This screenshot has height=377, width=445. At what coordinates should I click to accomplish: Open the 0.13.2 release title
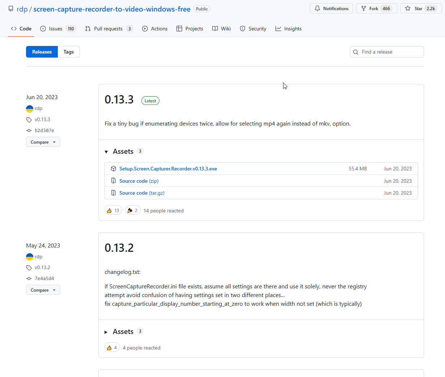tap(119, 248)
